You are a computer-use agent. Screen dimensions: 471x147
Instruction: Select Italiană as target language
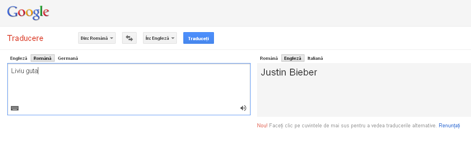coord(315,58)
